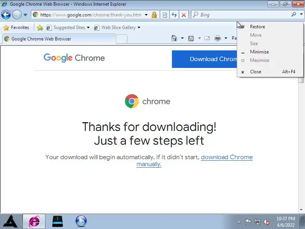Expand the Web Slice Gallery dropdown arrow
The width and height of the screenshot is (305, 229).
pyautogui.click(x=139, y=27)
